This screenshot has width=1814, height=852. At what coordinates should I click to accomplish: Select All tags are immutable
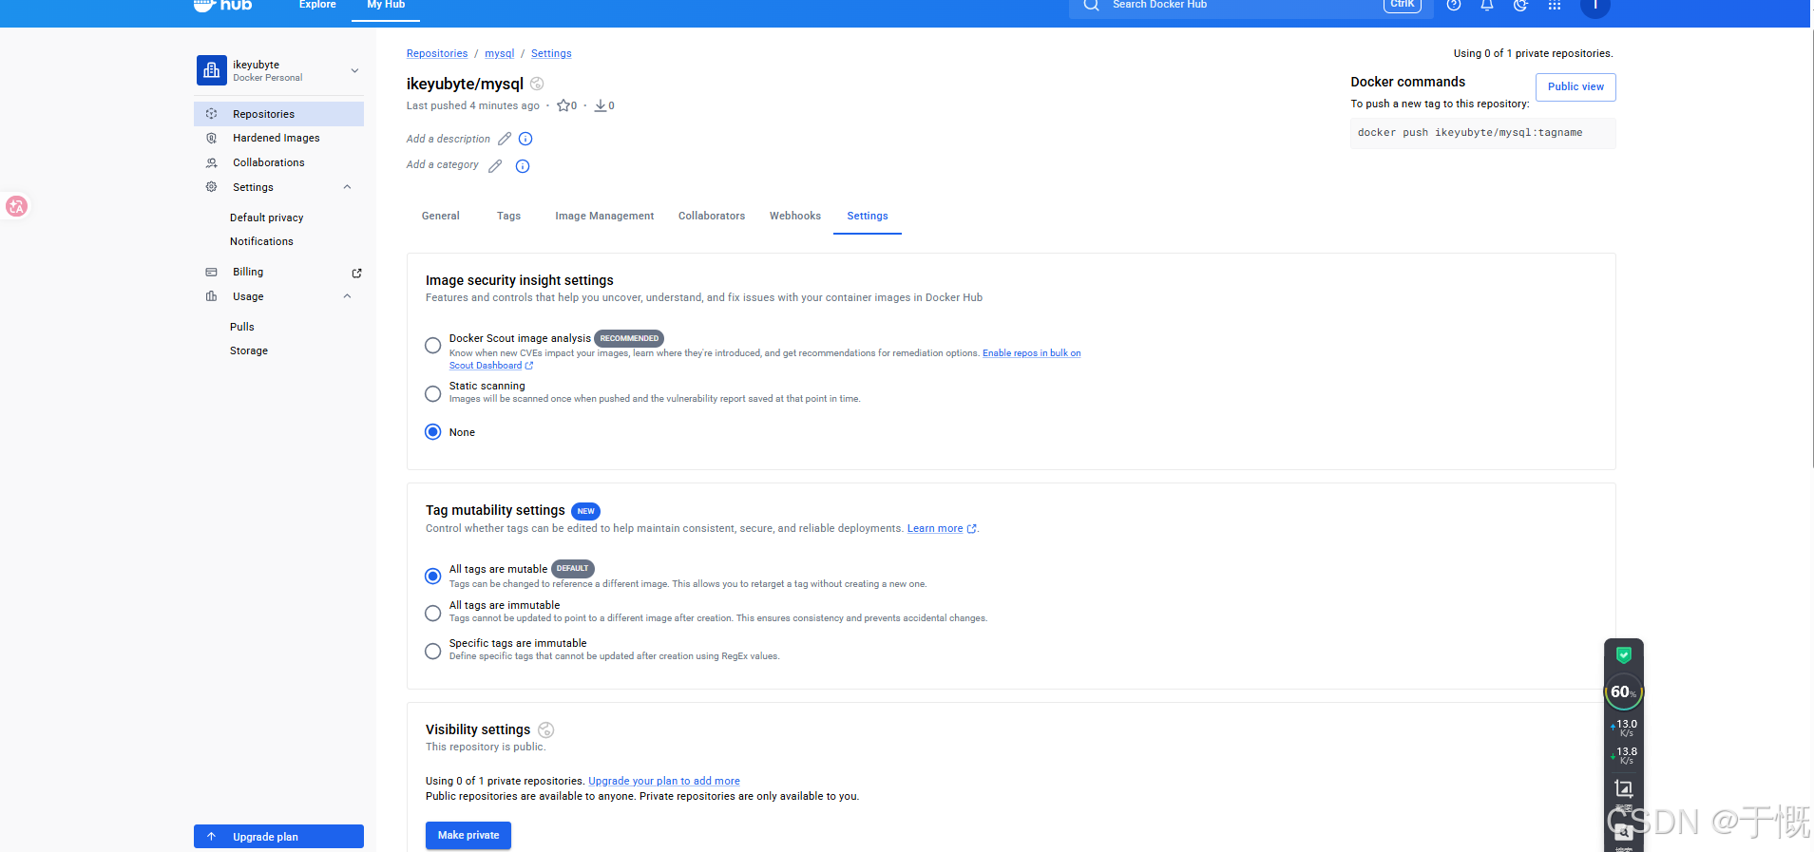pos(432,613)
